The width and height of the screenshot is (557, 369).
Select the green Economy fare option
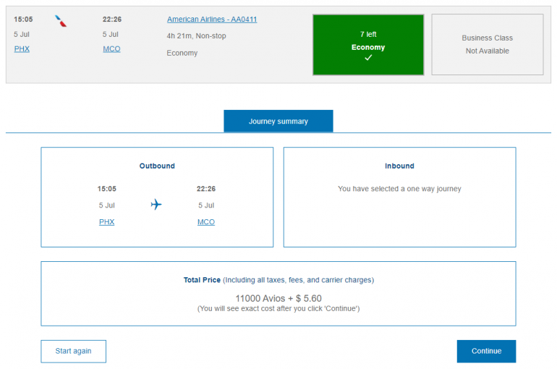pos(368,45)
